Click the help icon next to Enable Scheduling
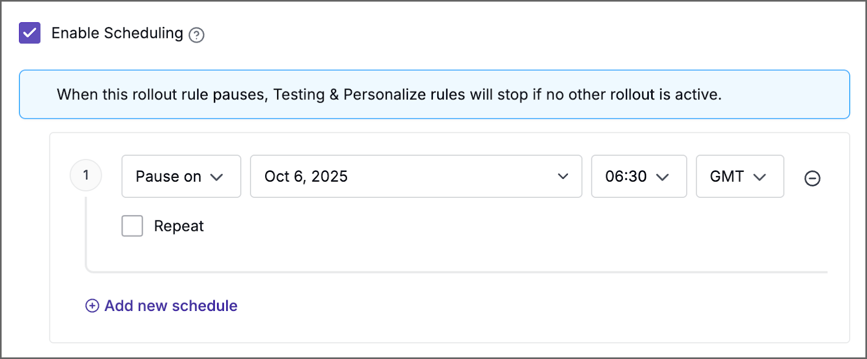 197,35
